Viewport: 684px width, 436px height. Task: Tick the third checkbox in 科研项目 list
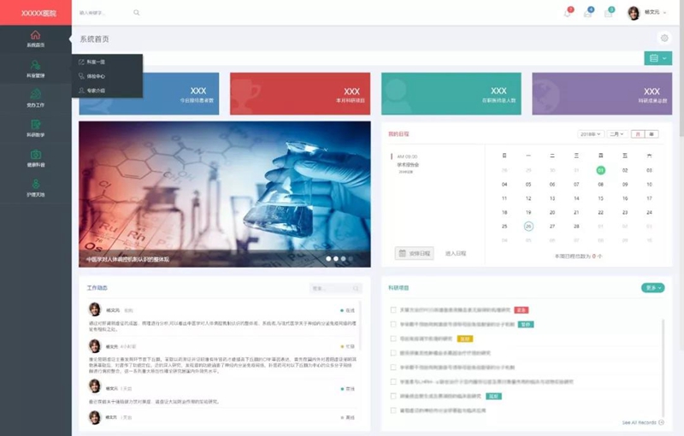tap(393, 339)
